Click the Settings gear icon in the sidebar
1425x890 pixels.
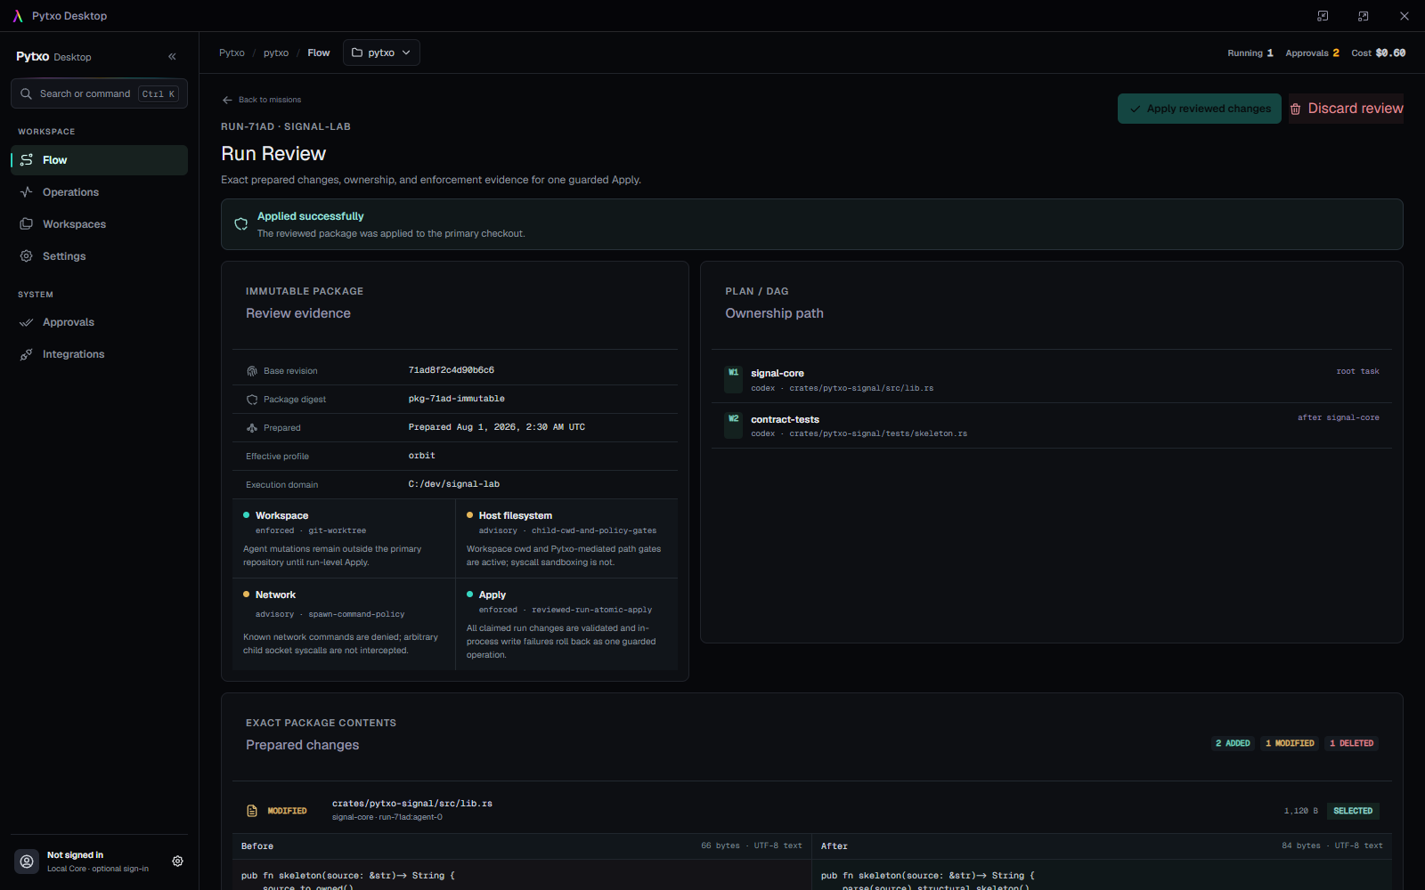[27, 256]
